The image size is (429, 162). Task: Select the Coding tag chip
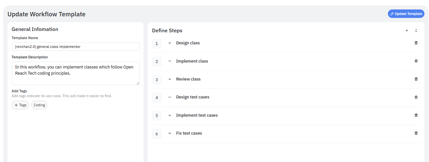click(39, 105)
